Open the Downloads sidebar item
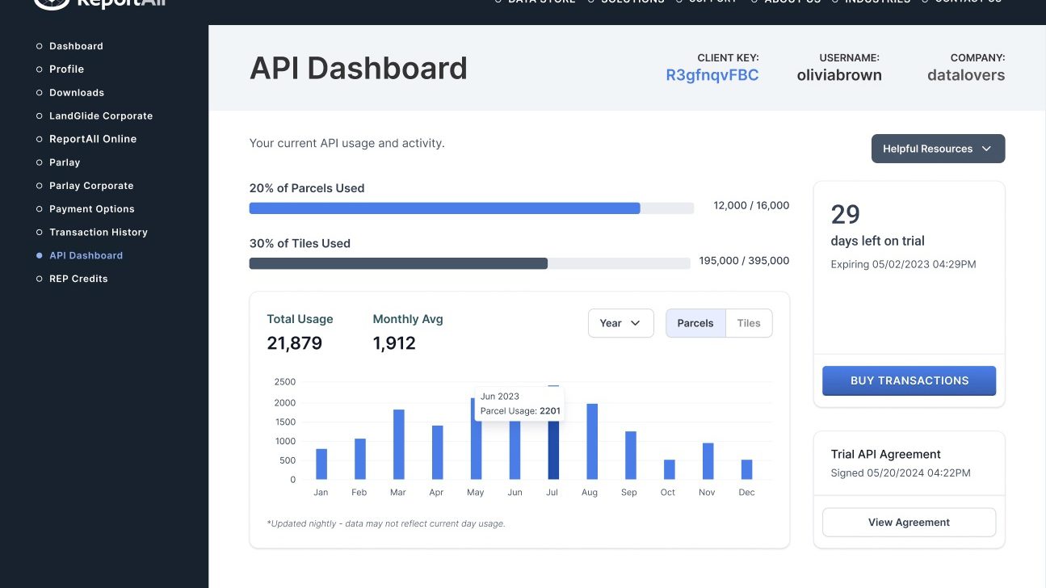This screenshot has width=1046, height=588. [x=77, y=93]
